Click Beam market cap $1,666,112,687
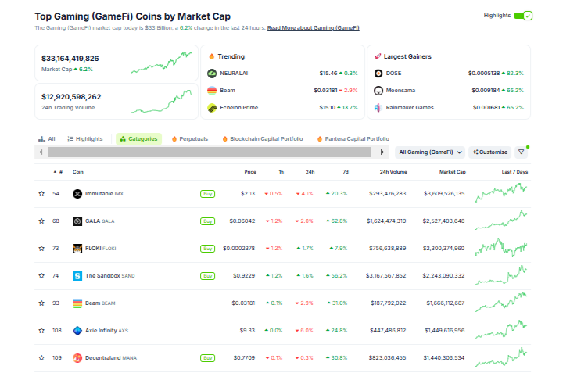Image resolution: width=570 pixels, height=373 pixels. (x=446, y=303)
